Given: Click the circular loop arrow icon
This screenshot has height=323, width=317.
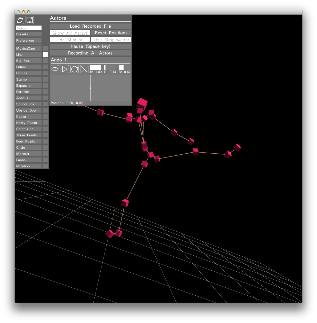Looking at the screenshot, I should point(75,69).
